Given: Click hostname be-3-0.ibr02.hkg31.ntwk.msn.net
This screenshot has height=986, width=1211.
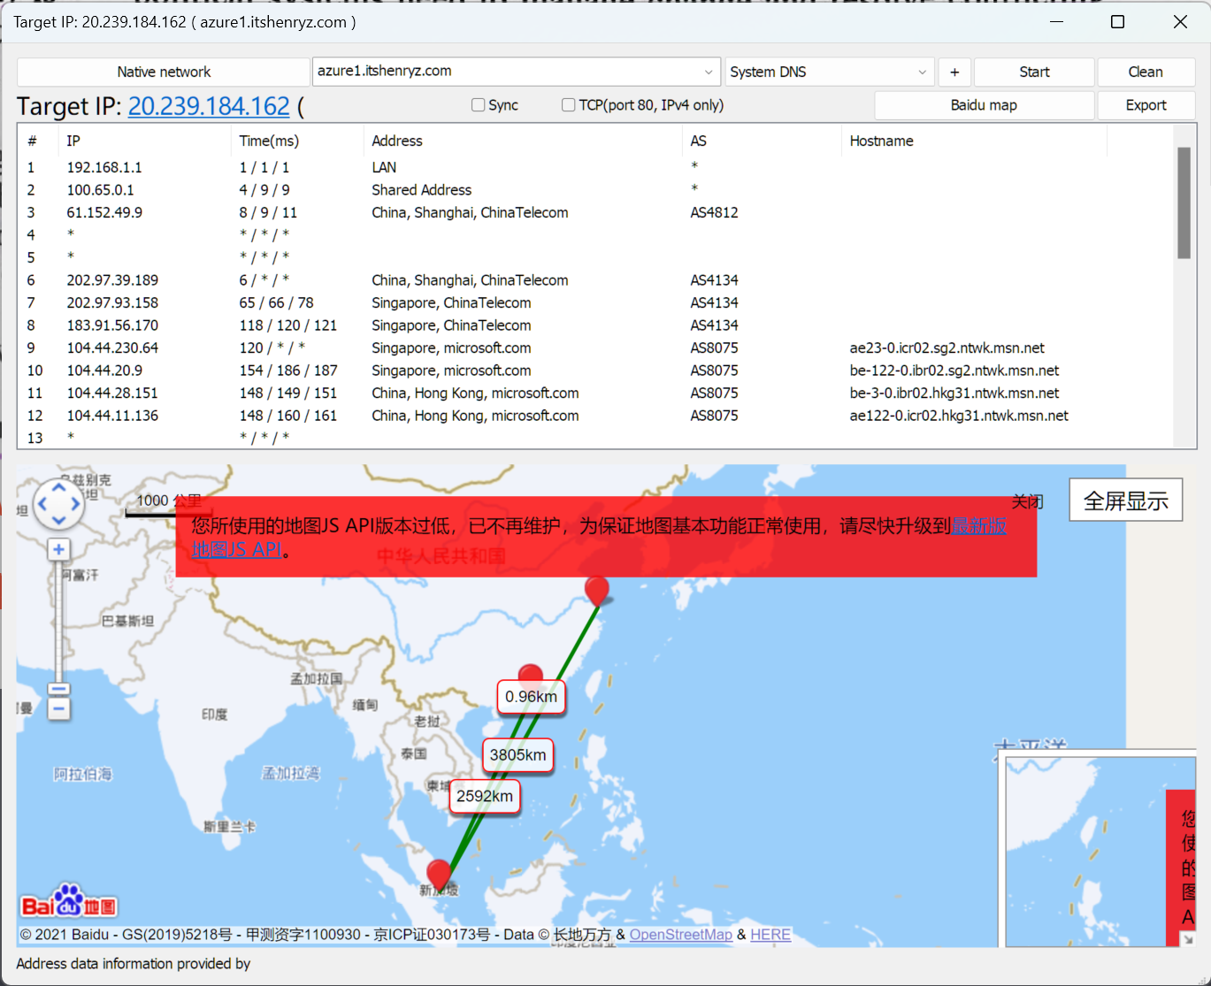Looking at the screenshot, I should (x=954, y=393).
